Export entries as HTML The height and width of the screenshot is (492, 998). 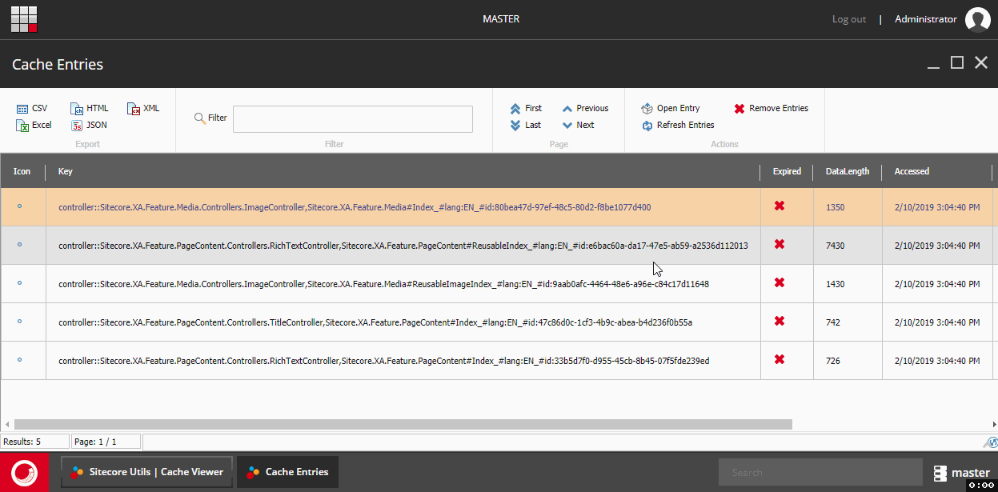[90, 108]
